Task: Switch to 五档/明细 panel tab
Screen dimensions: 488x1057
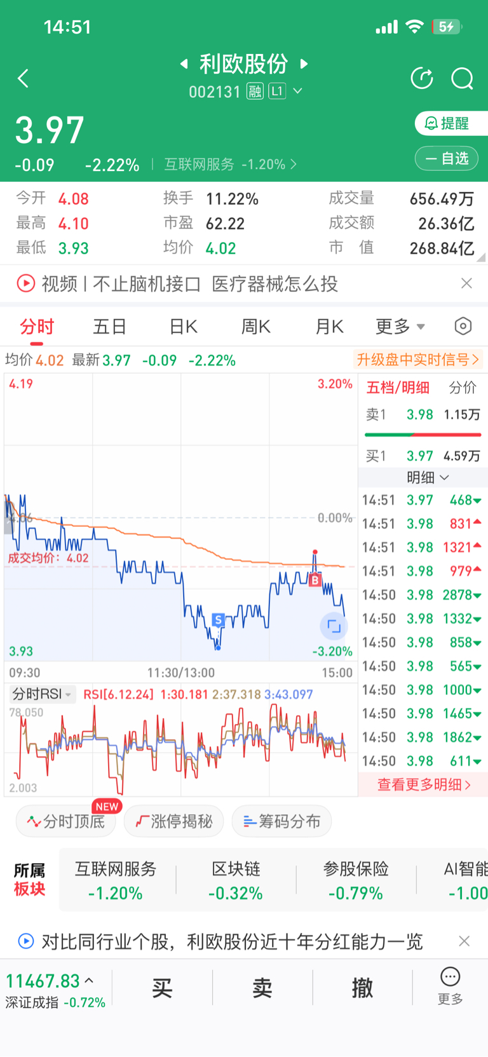Action: point(398,388)
